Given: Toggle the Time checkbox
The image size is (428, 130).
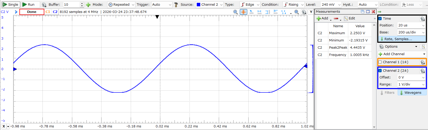Looking at the screenshot, I should tap(380, 19).
